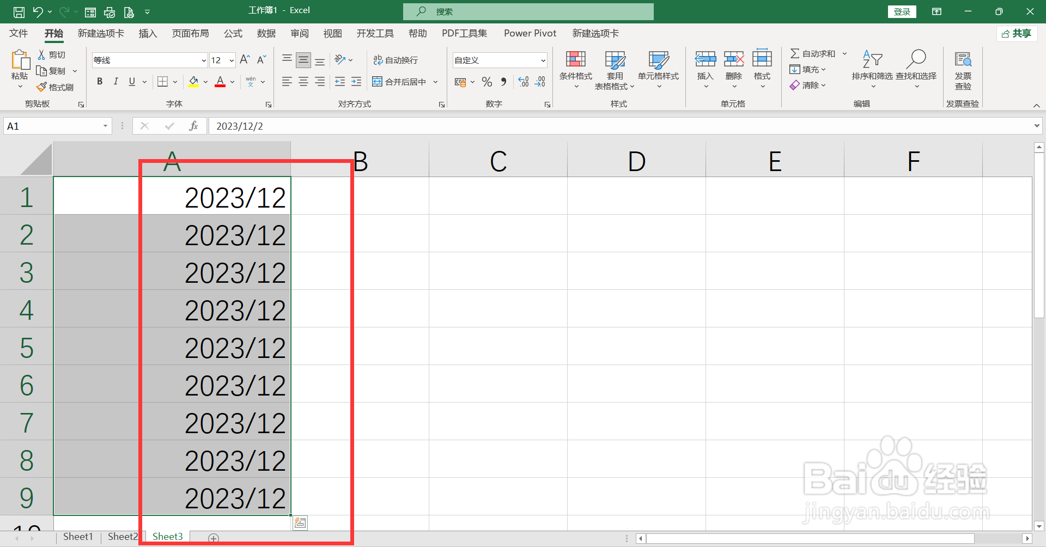The height and width of the screenshot is (547, 1046).
Task: Click Increase Indent icon
Action: [x=356, y=82]
